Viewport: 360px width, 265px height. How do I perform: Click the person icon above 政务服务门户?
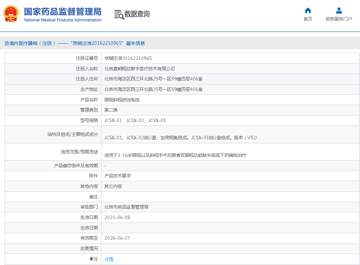[339, 10]
